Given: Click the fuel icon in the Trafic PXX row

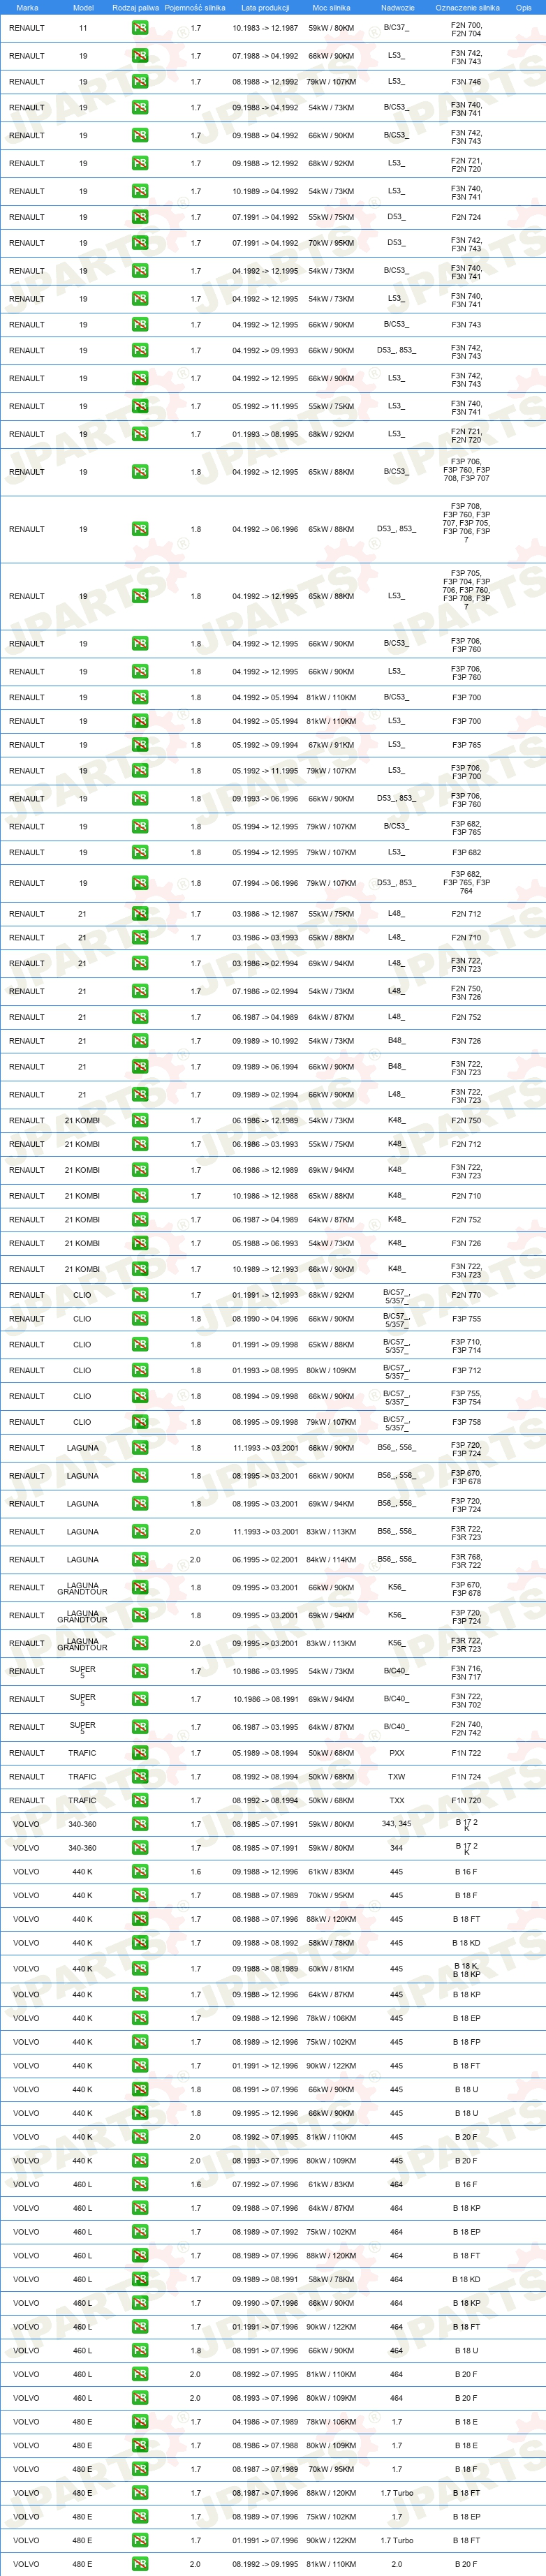Looking at the screenshot, I should tap(140, 1753).
